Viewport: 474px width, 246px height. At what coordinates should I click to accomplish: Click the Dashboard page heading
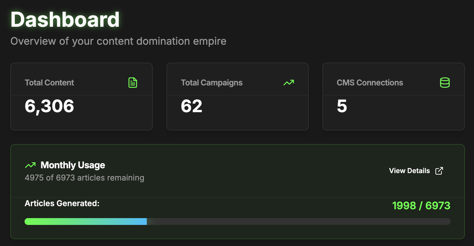click(x=65, y=20)
